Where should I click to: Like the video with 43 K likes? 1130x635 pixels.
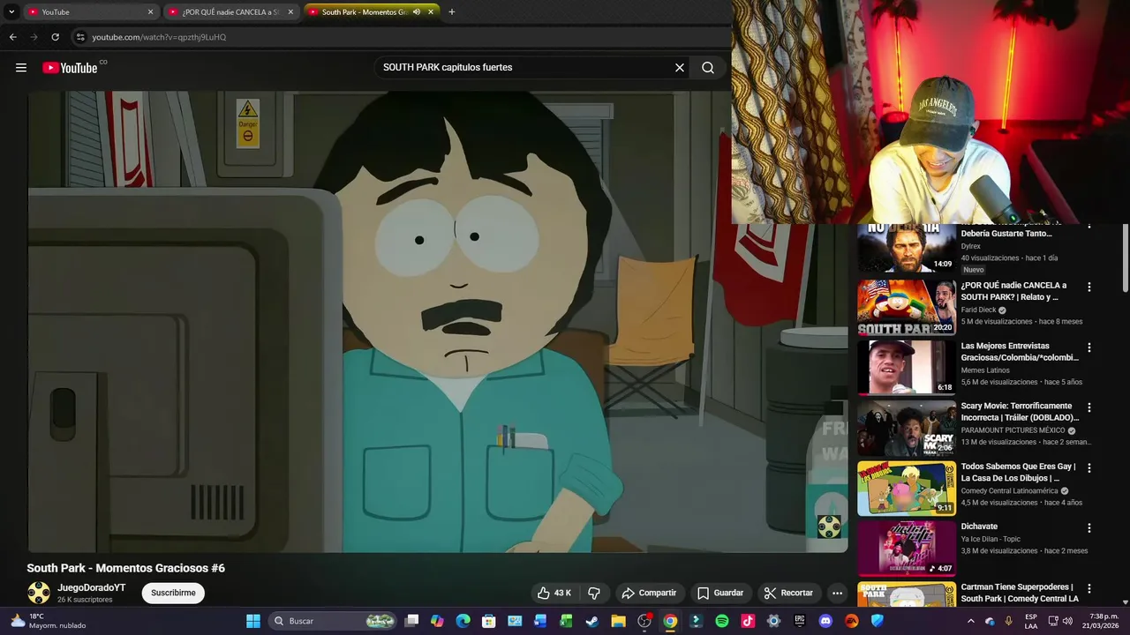(x=554, y=593)
